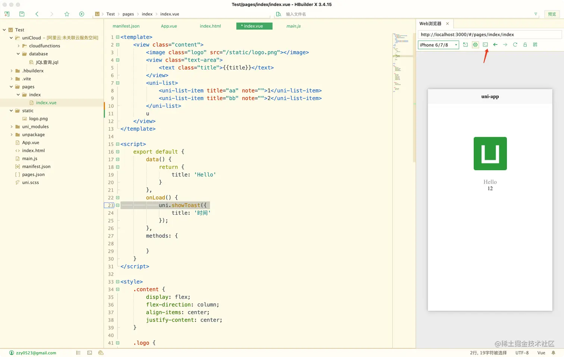This screenshot has width=564, height=357.
Task: Click the file search icon beside input
Action: 279,14
